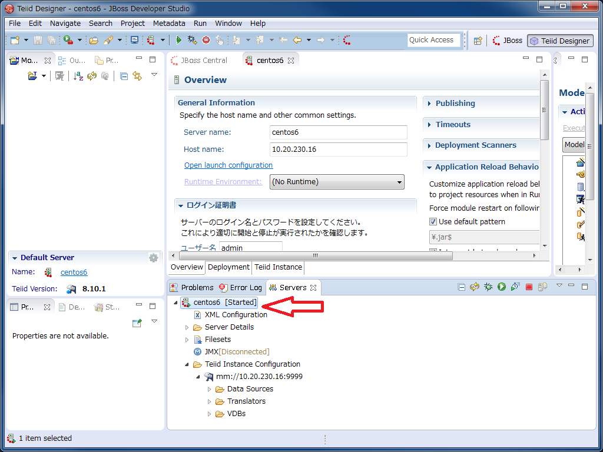Click the open folder toolbar icon
This screenshot has width=603, height=452.
(x=94, y=40)
